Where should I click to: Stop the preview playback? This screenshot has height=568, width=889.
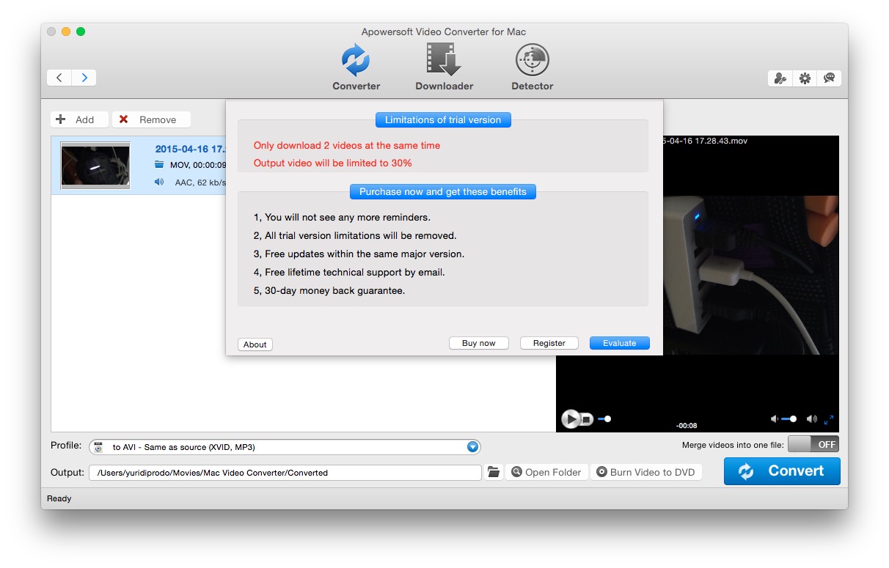587,419
